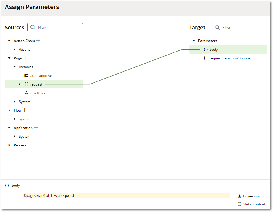The height and width of the screenshot is (212, 273).
Task: Expand the request variable node
Action: [x=19, y=84]
